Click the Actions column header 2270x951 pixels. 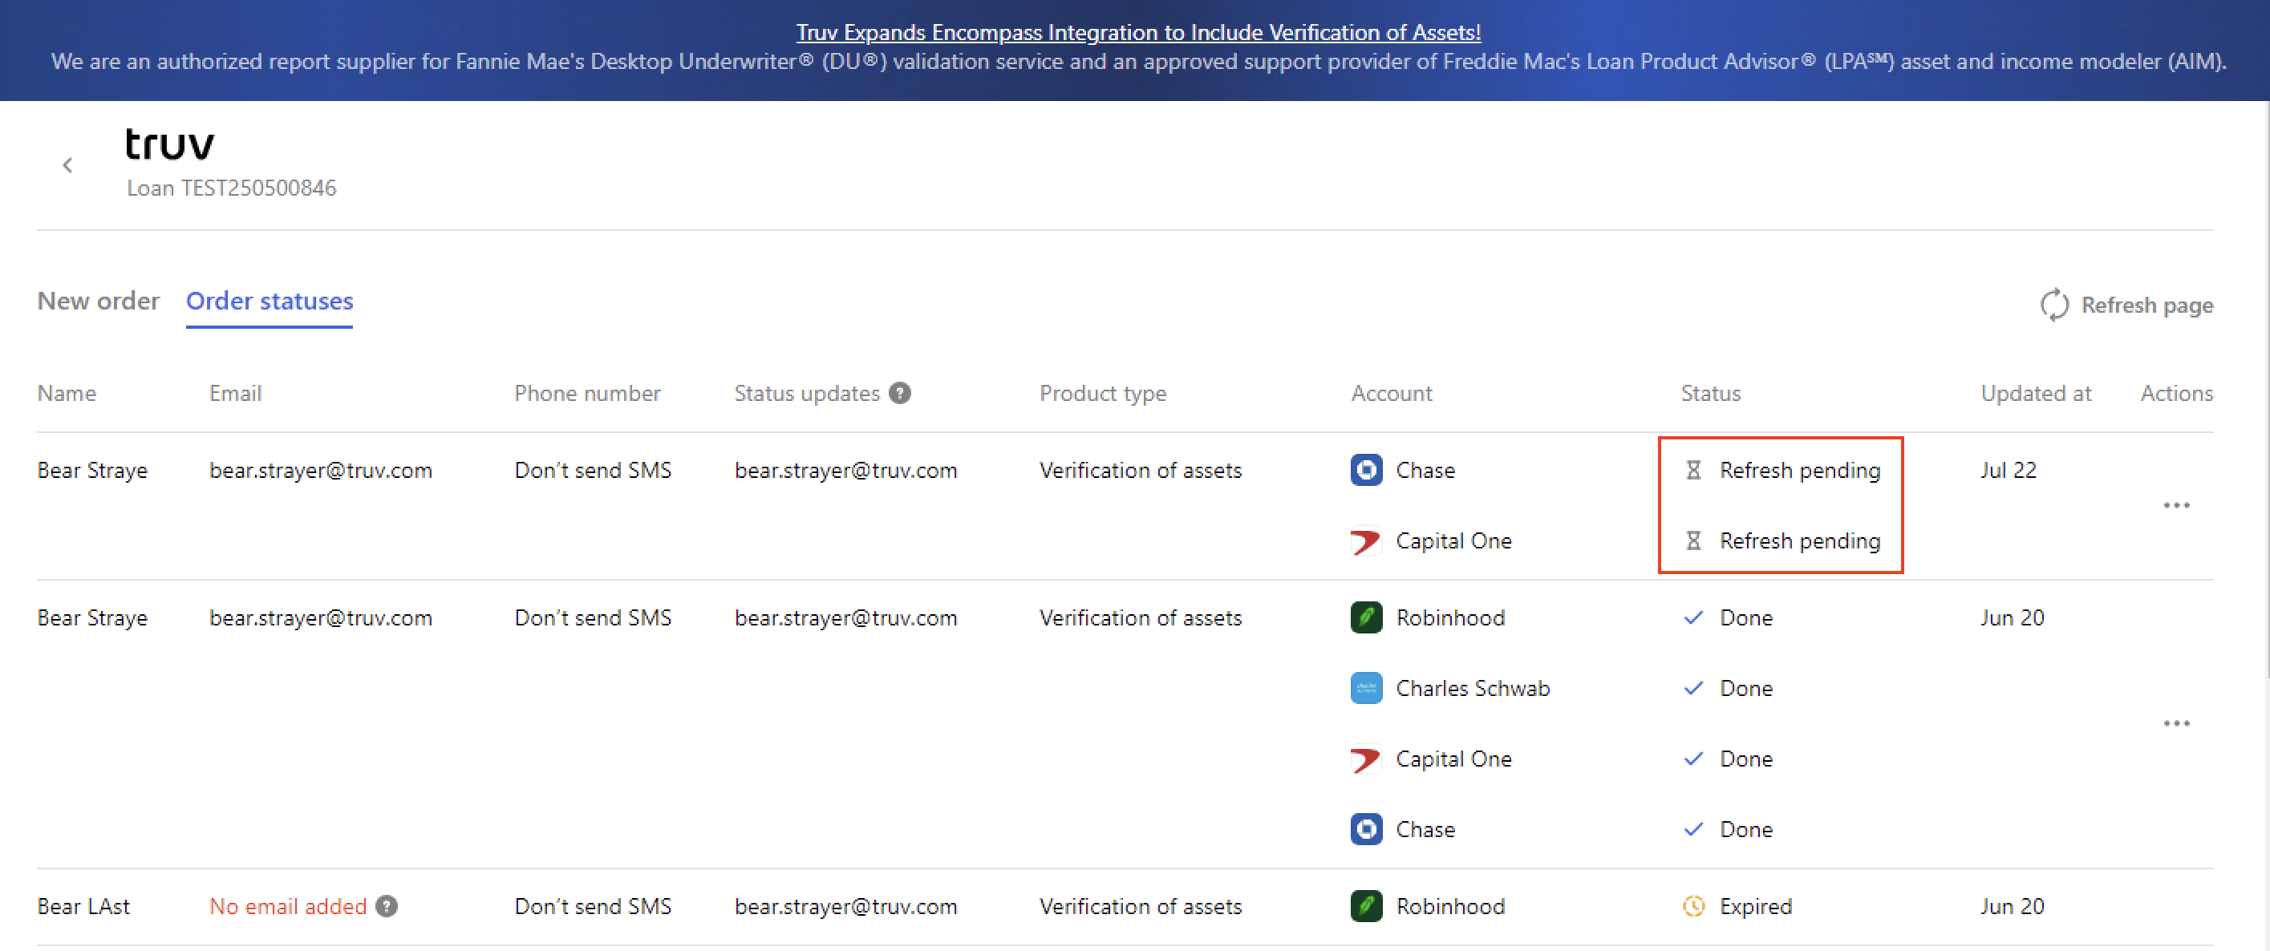click(2177, 394)
